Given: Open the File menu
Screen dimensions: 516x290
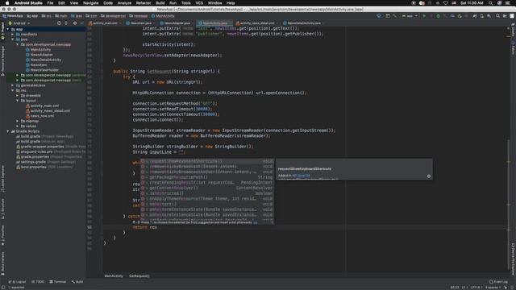Looking at the screenshot, I should [x=50, y=3].
